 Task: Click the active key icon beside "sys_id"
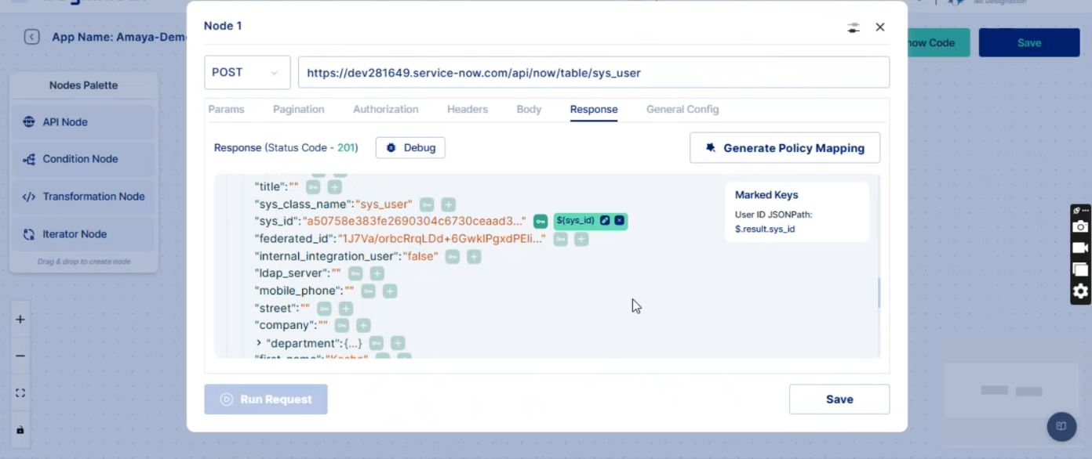point(541,221)
